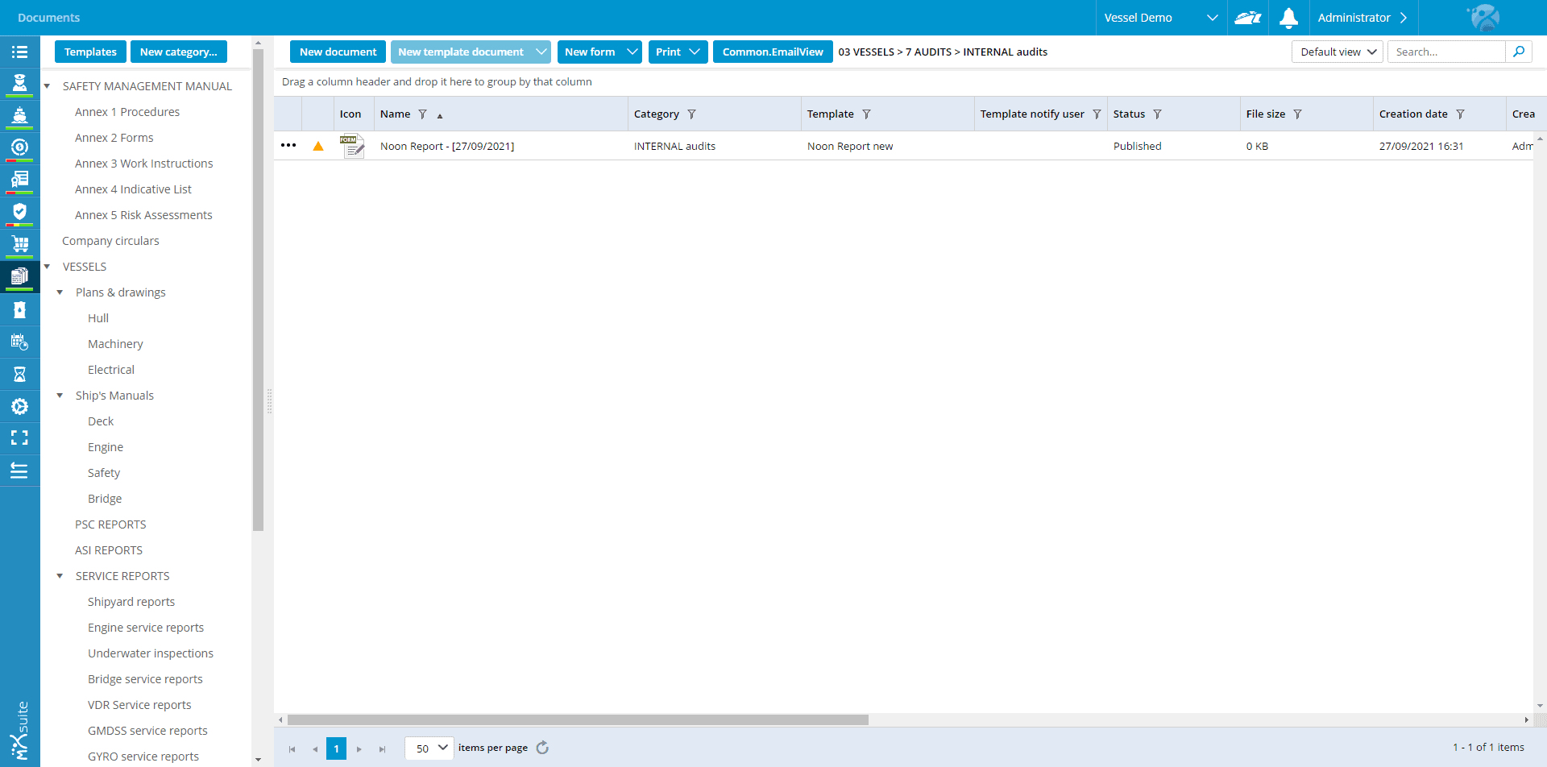
Task: Open filter on Creation date column
Action: click(1460, 114)
